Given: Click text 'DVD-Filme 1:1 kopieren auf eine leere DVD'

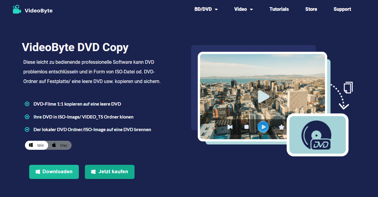Looking at the screenshot, I should point(77,104).
